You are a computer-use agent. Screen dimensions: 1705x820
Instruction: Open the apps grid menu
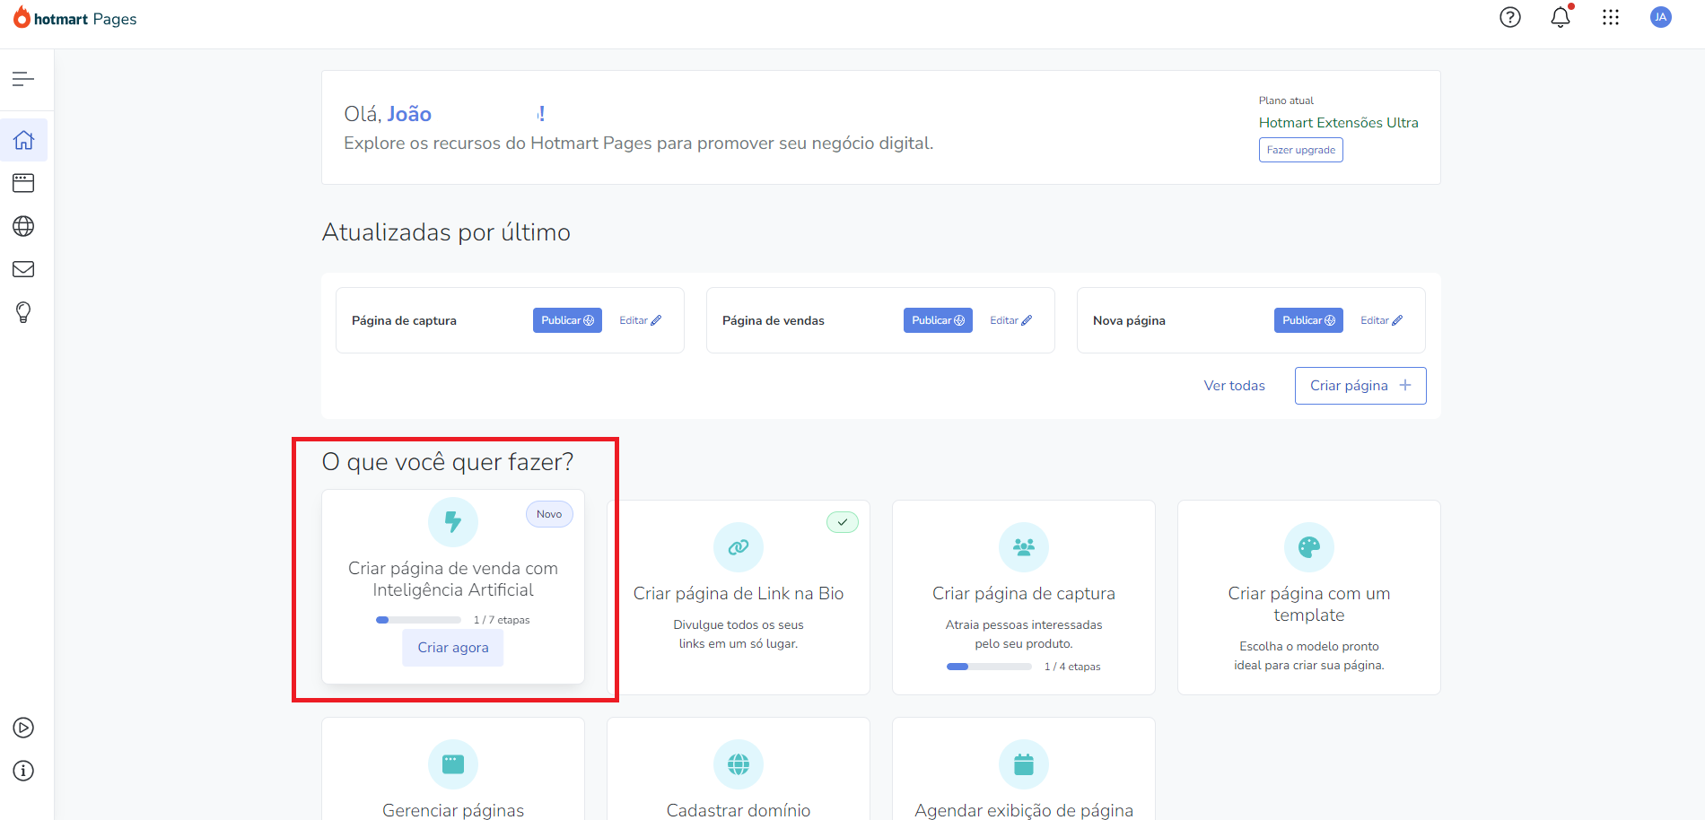(x=1611, y=17)
